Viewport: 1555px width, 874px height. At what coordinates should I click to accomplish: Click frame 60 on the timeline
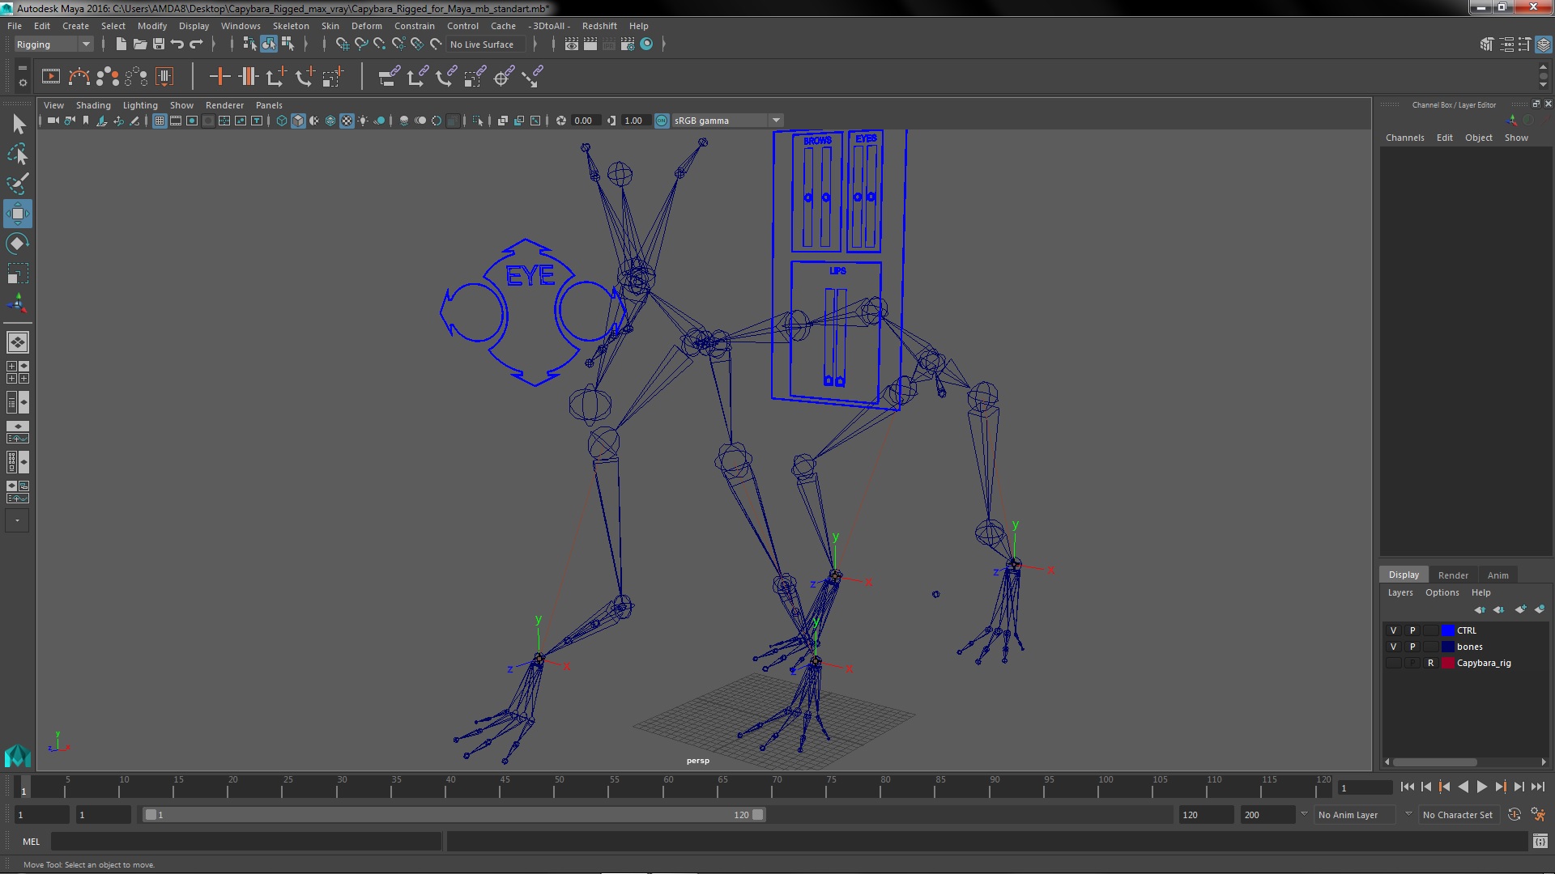tap(668, 787)
